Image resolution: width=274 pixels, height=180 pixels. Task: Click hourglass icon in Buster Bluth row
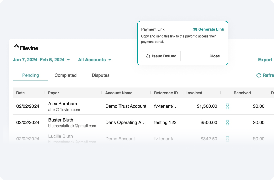[227, 123]
